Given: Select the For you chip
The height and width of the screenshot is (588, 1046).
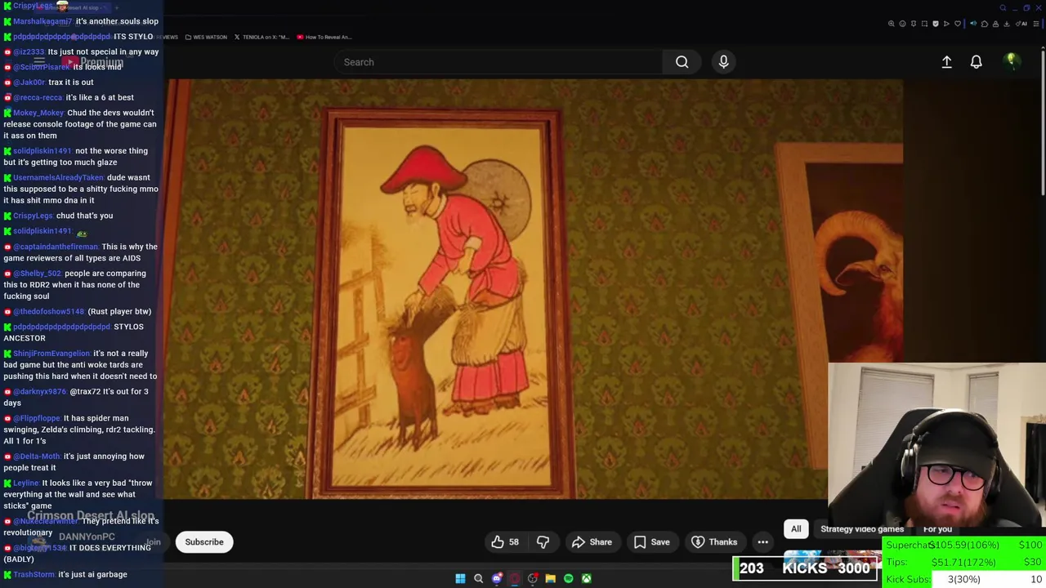Looking at the screenshot, I should click(x=937, y=529).
